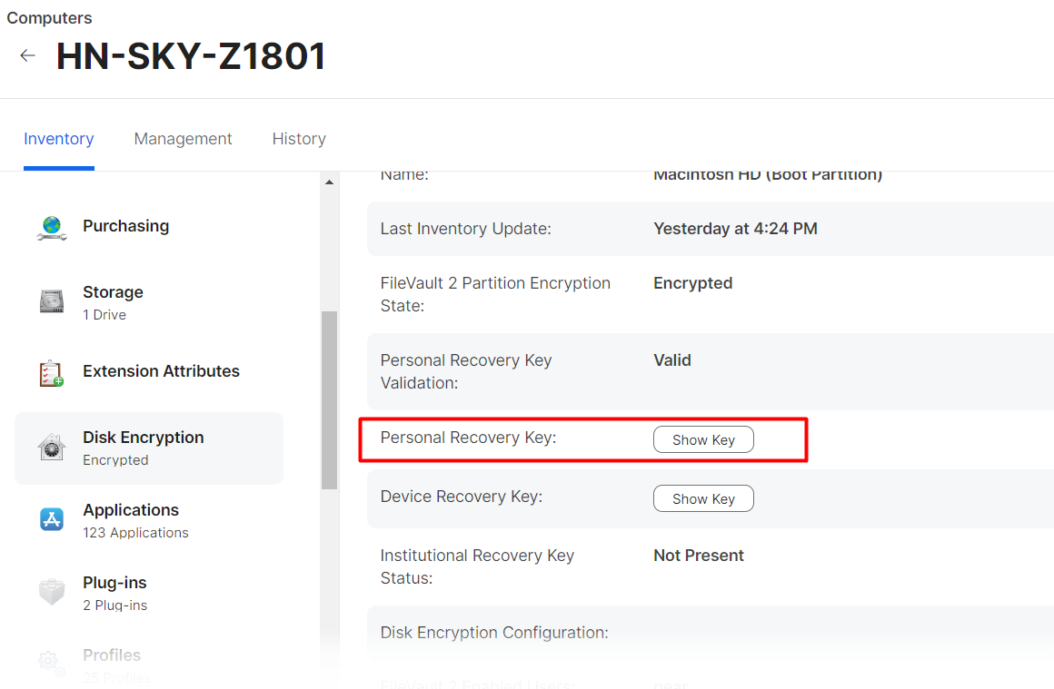Click the sidebar scroll-up arrow

329,182
